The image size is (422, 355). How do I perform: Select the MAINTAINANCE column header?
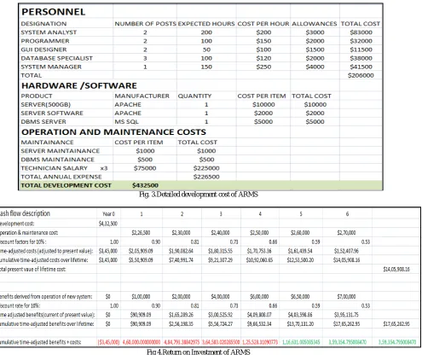coord(47,143)
